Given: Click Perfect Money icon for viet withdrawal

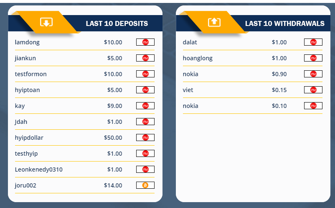Looking at the screenshot, I should (313, 90).
